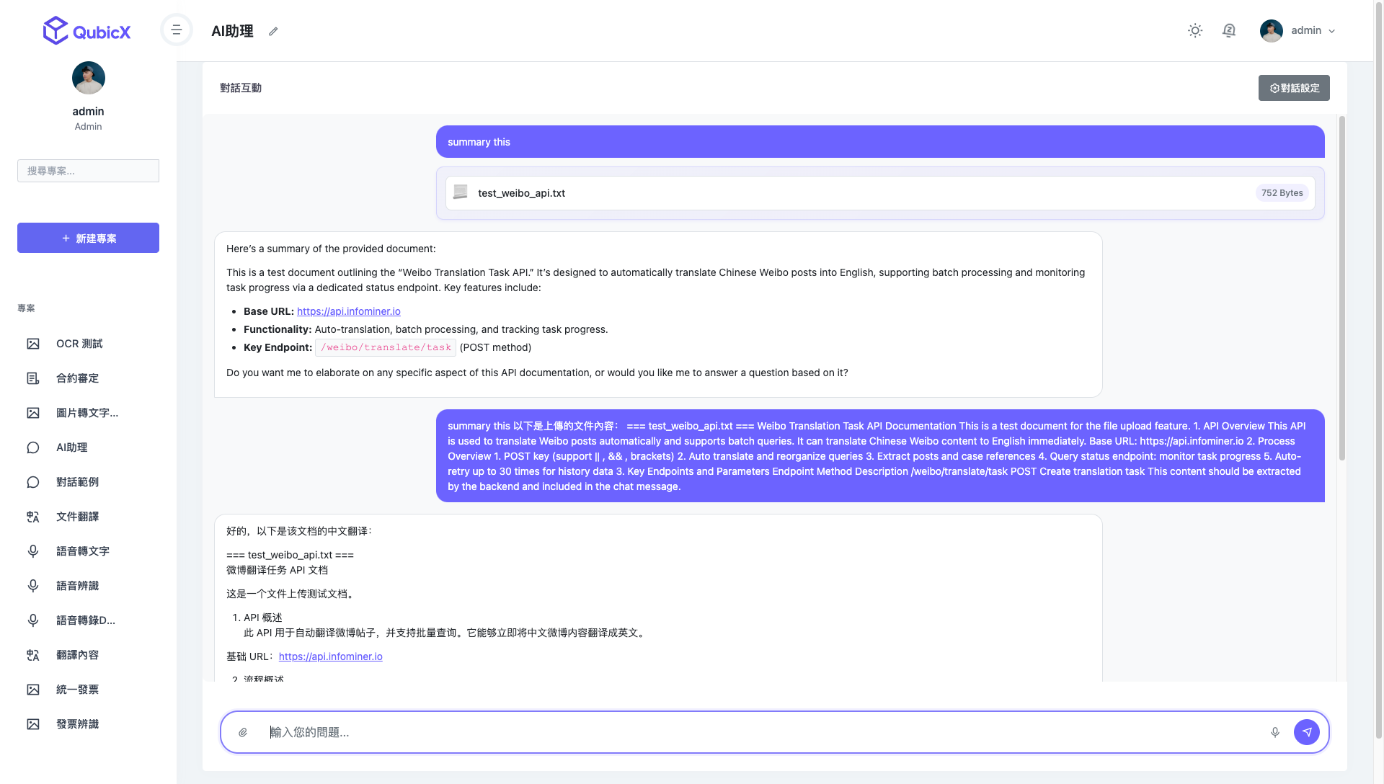Click the translate icon beside 文件翻譯
Screen dimensions: 1384x784
33,517
